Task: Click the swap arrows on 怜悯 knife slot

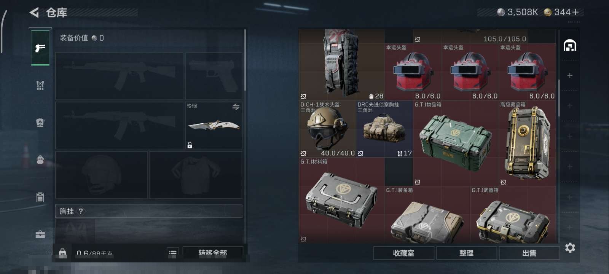Action: [236, 107]
